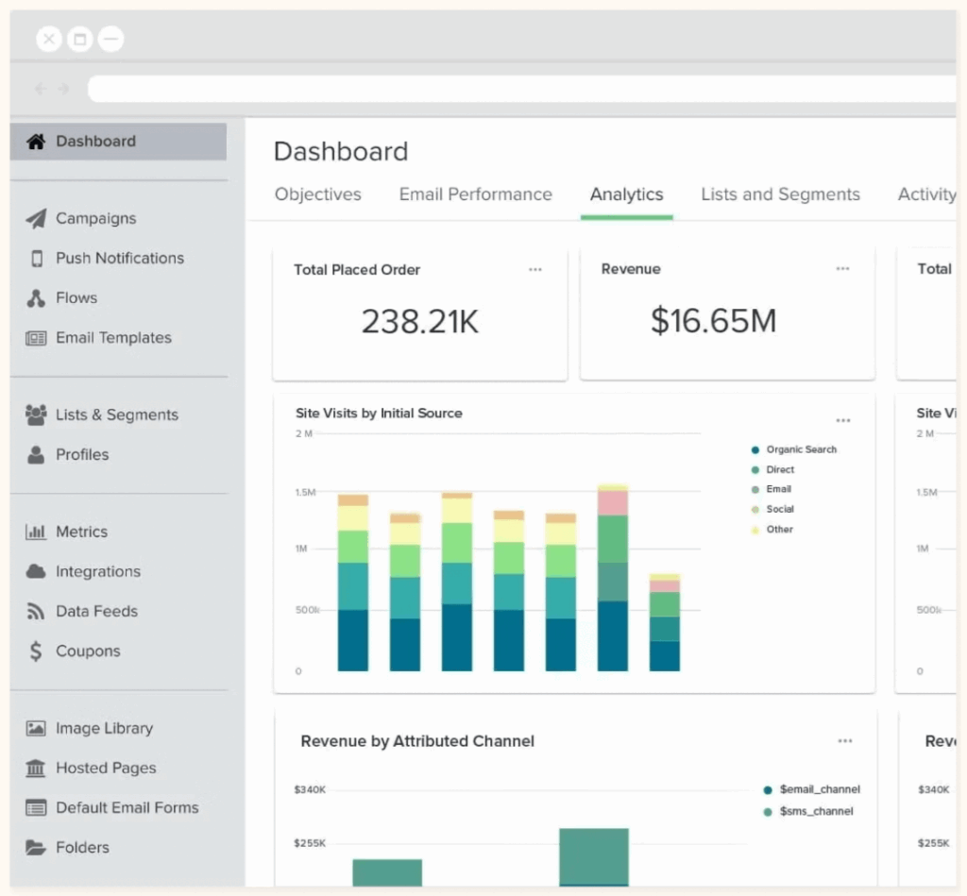This screenshot has height=896, width=967.
Task: Click the Social legend color dot
Action: point(754,509)
